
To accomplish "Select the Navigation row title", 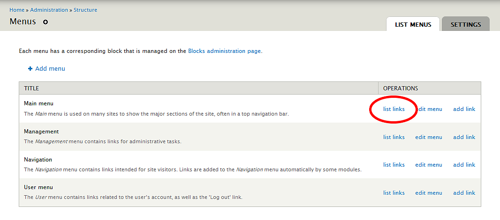I will click(x=38, y=160).
